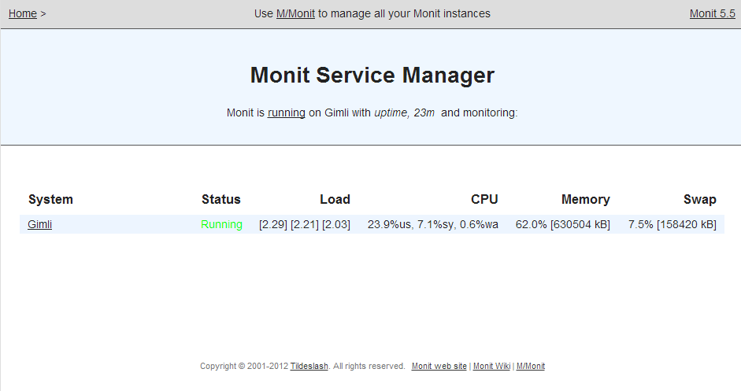Click the CPU column header
Screen dimensions: 741x391
[x=484, y=199]
